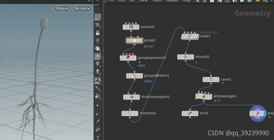Click the green badge under carve1
This screenshot has width=274, height=140.
223,83
